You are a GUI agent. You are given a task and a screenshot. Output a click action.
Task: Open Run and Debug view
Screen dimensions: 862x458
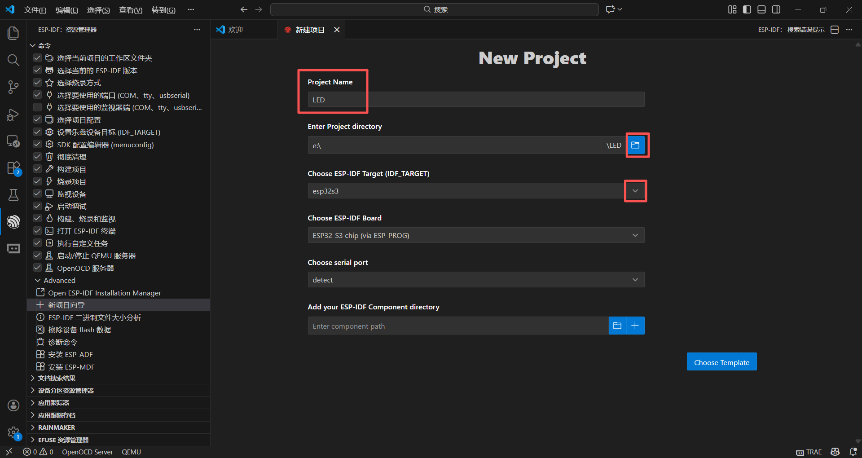tap(13, 114)
